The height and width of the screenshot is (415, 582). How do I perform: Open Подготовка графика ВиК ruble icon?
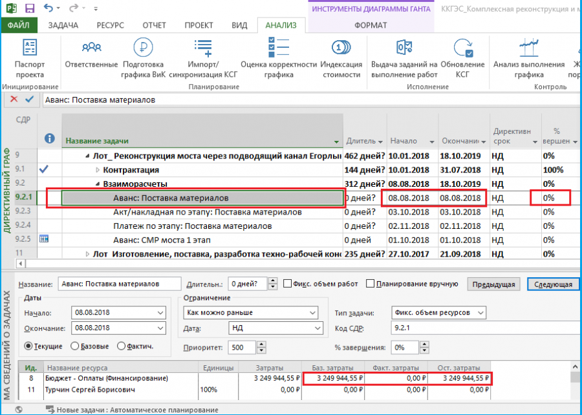point(143,47)
